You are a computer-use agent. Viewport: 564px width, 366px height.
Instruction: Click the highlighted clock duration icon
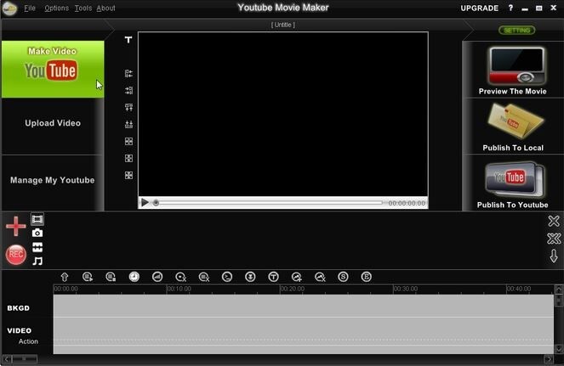[x=134, y=277]
